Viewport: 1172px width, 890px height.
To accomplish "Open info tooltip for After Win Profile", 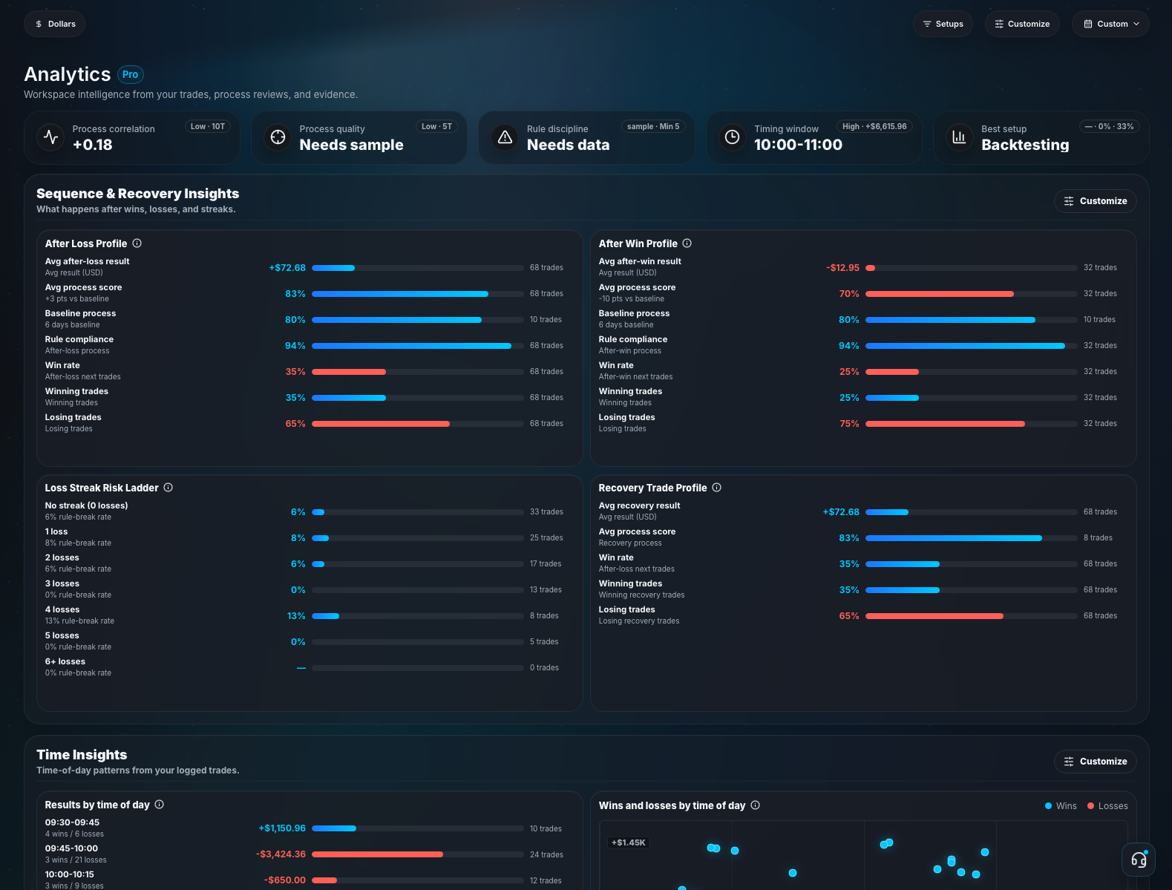I will pos(687,243).
